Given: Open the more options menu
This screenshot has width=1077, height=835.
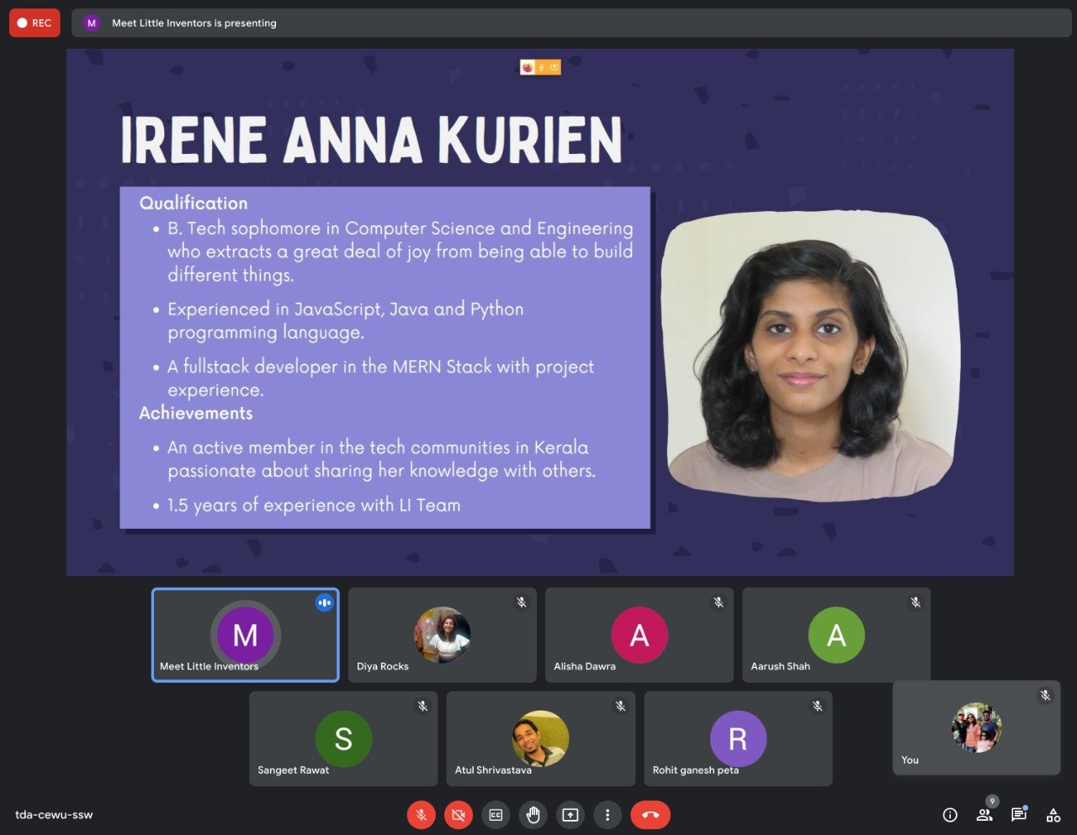Looking at the screenshot, I should 607,815.
